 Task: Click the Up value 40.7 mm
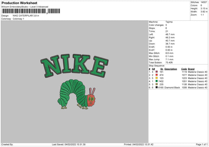click(170, 41)
